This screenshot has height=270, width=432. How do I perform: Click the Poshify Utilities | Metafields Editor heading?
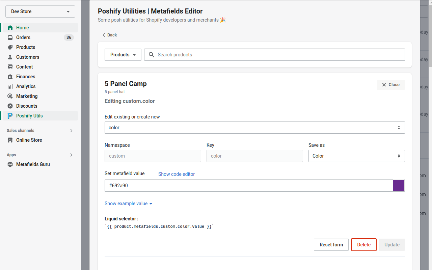(150, 11)
